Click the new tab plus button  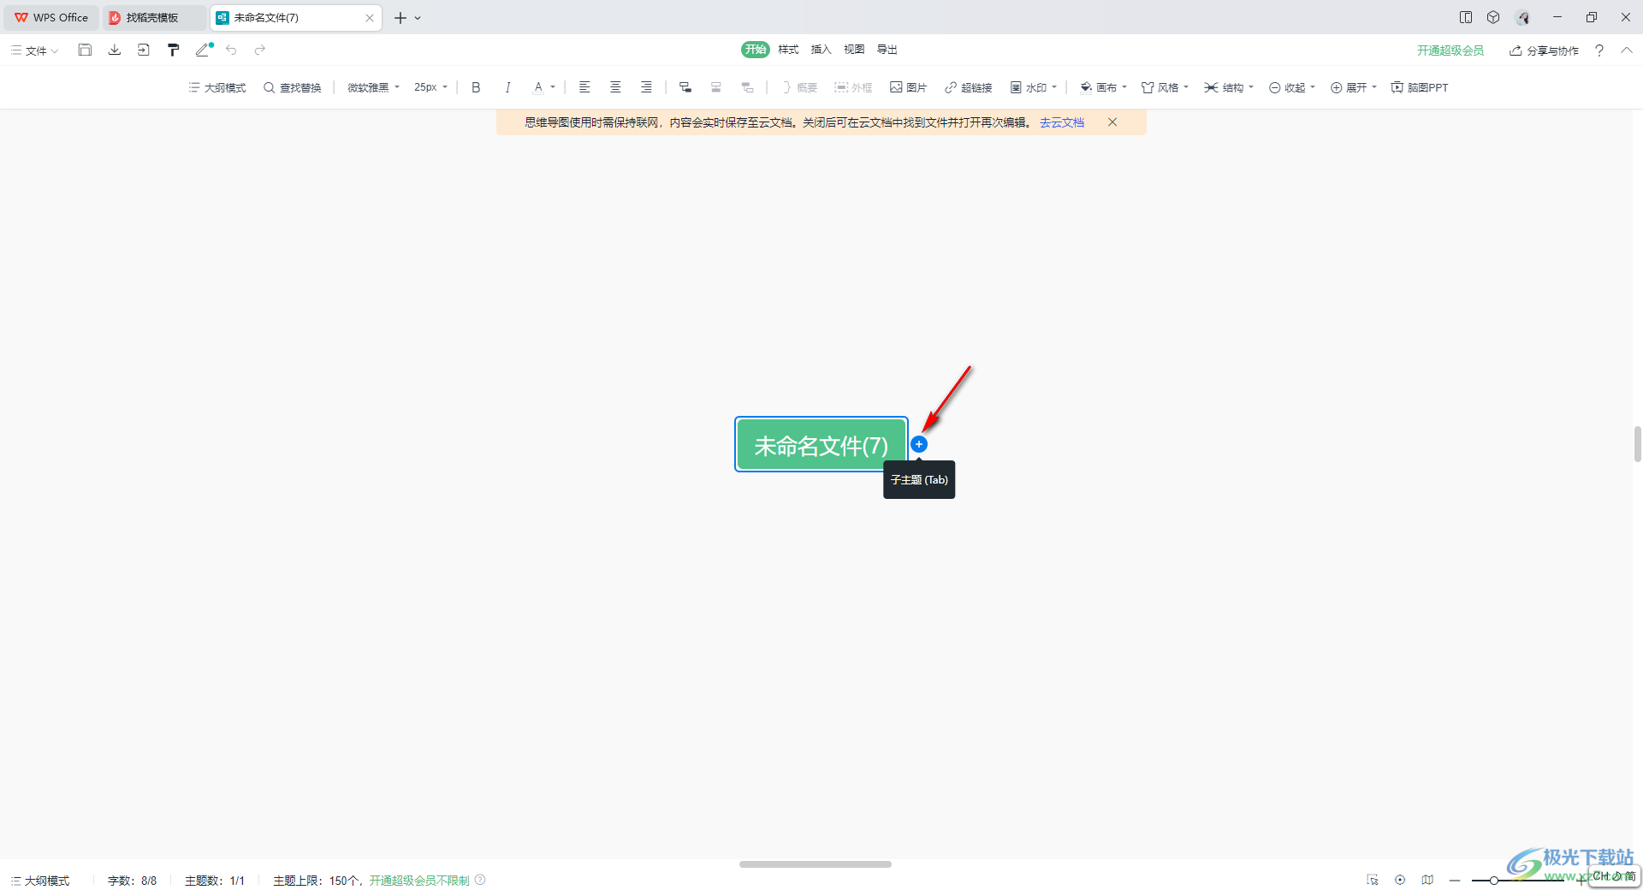point(400,17)
